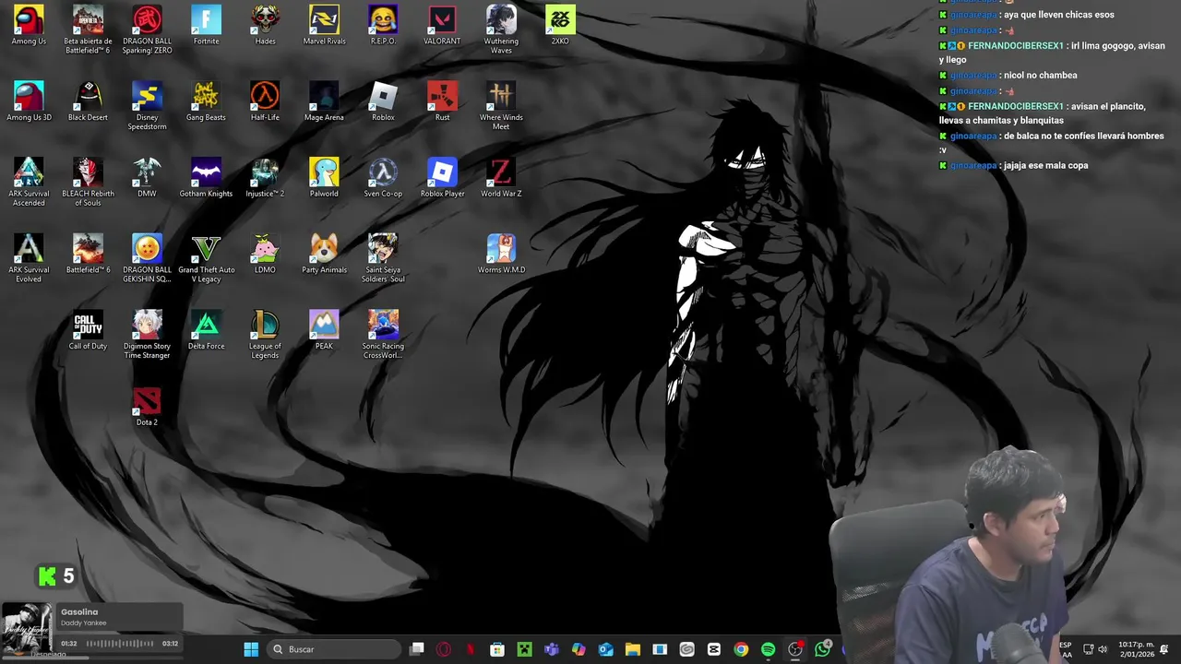Select the Worms W.M.D icon
The width and height of the screenshot is (1181, 664).
click(501, 255)
